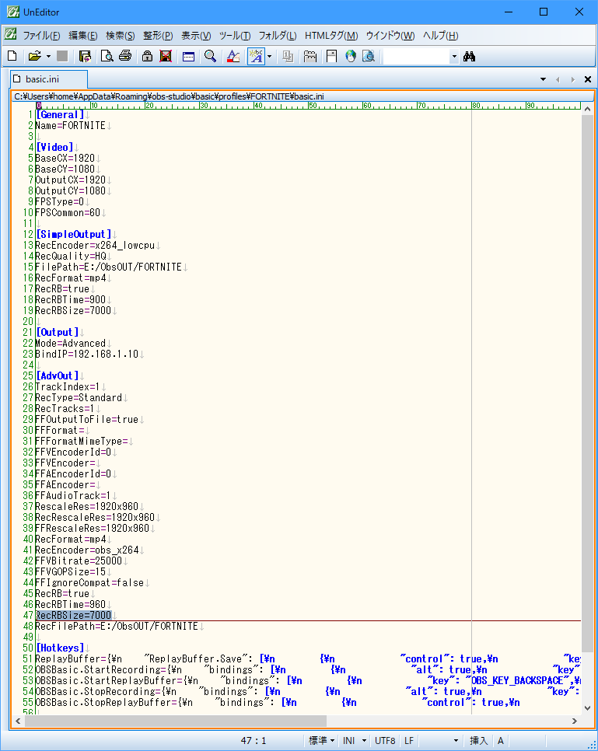Click the bookmark page toolbar icon
Screen dimensions: 598x751
click(x=331, y=56)
